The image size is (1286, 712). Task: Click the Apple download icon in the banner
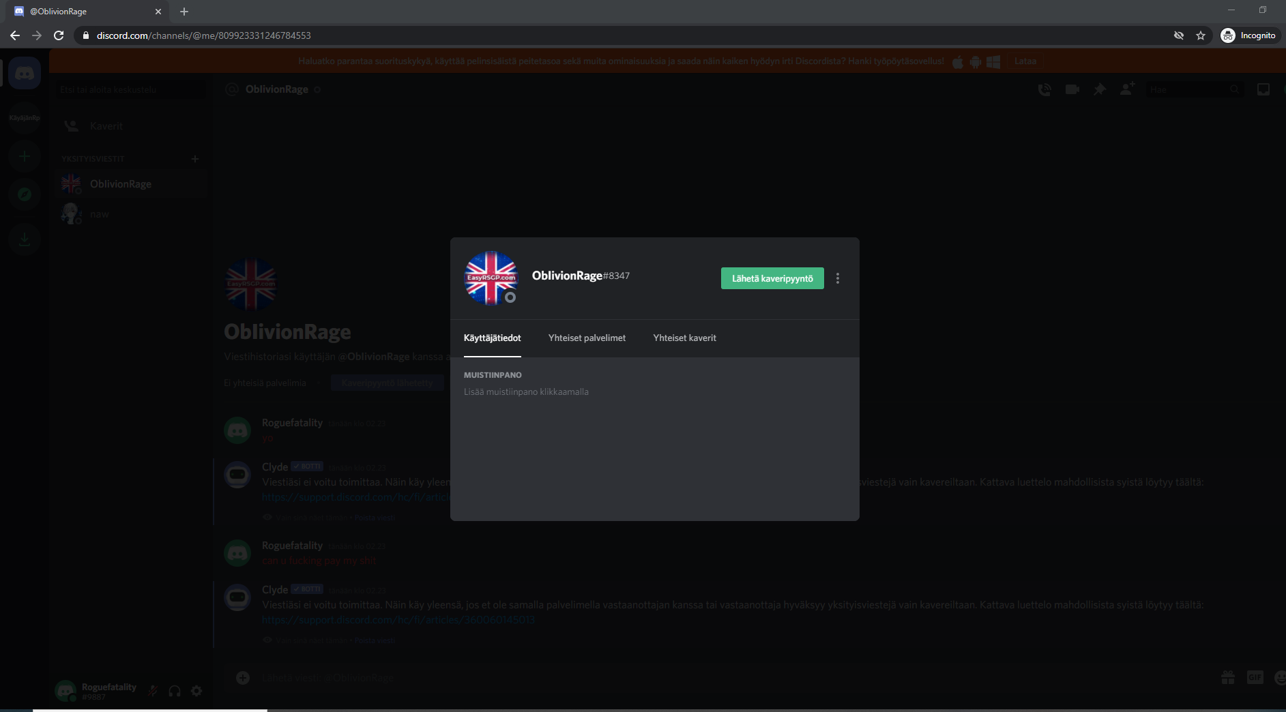pos(958,62)
